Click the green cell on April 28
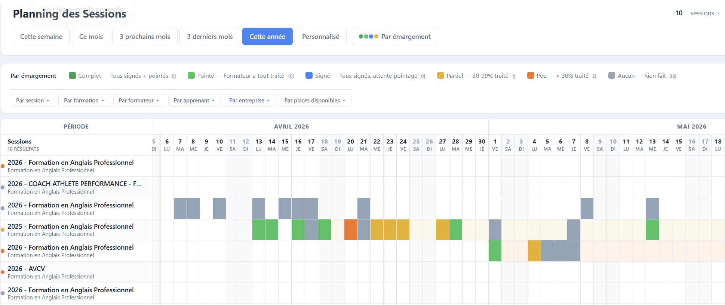Screen dimensions: 725x305 pos(456,230)
